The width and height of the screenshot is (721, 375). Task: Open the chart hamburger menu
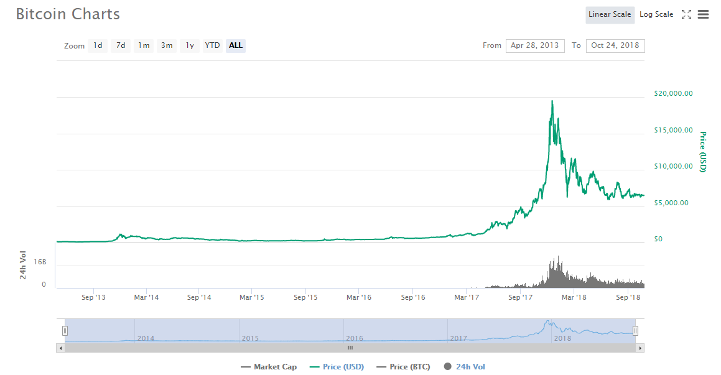(703, 14)
